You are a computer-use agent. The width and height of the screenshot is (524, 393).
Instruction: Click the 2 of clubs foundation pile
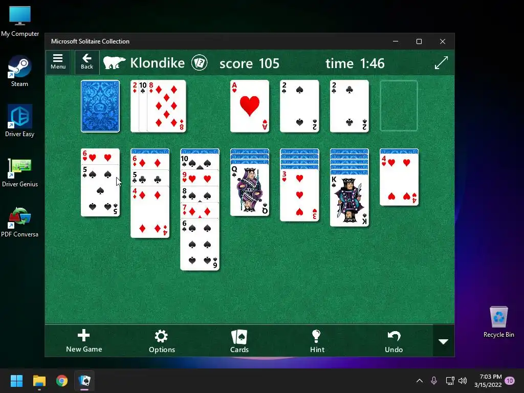[x=349, y=106]
